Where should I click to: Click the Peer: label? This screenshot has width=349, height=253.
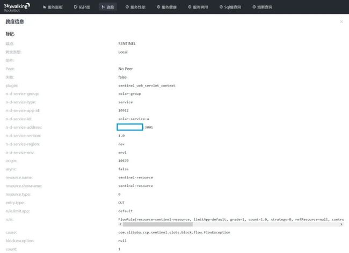click(x=10, y=69)
